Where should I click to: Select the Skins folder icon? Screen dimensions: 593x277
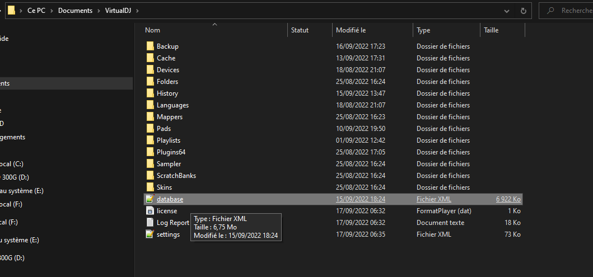(x=150, y=187)
